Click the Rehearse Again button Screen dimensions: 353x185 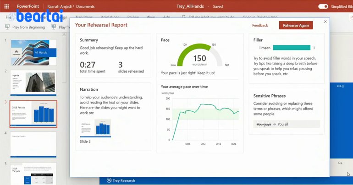296,25
